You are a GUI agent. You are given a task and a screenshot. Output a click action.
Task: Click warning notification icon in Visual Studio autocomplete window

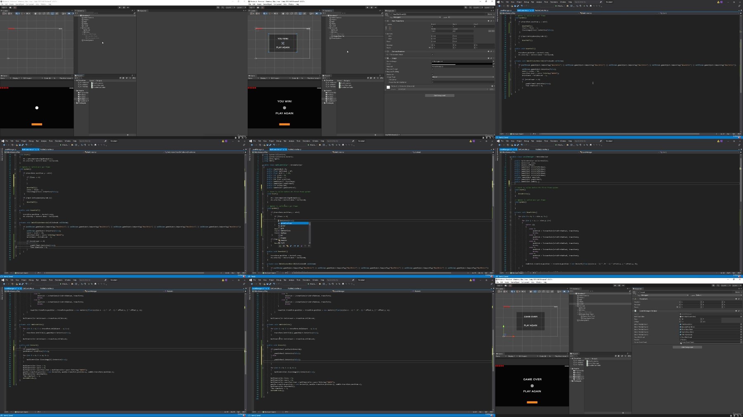pyautogui.click(x=471, y=141)
